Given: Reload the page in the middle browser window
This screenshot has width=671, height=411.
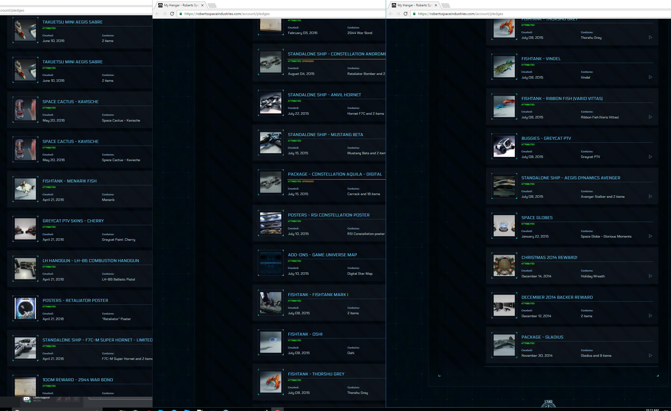Looking at the screenshot, I should click(172, 14).
